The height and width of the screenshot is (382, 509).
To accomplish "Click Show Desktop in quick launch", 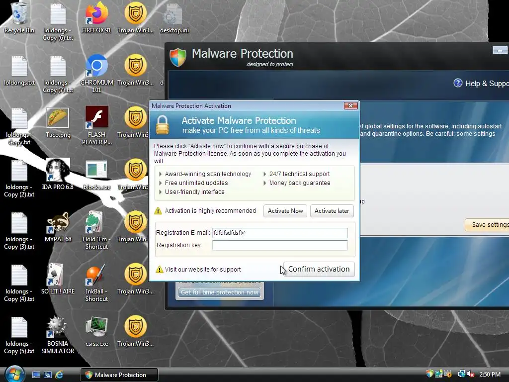I will coord(36,375).
